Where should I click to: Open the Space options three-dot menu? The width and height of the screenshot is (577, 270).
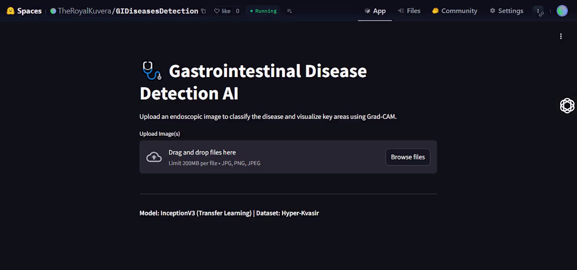[539, 11]
